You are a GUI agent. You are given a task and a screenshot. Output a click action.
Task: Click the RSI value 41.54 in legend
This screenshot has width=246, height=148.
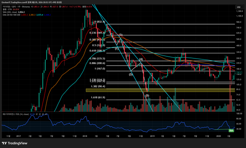point(32,114)
